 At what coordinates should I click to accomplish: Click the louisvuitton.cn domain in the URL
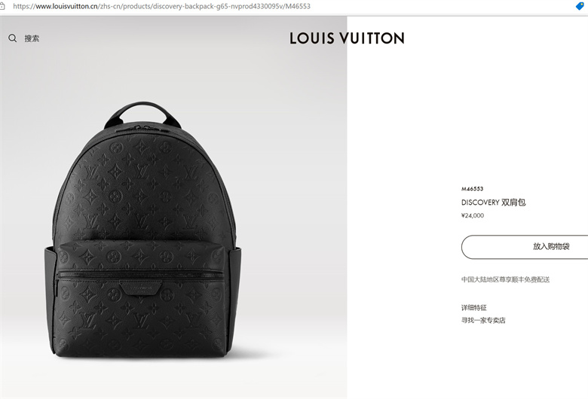[x=67, y=6]
